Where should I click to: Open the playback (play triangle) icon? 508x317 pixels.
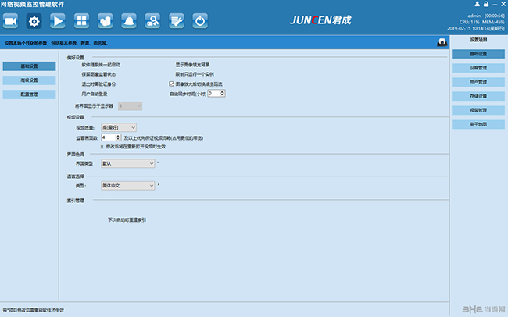(x=58, y=20)
